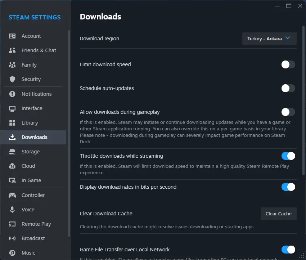
Task: Click the main content vertical scrollbar
Action: (x=303, y=101)
